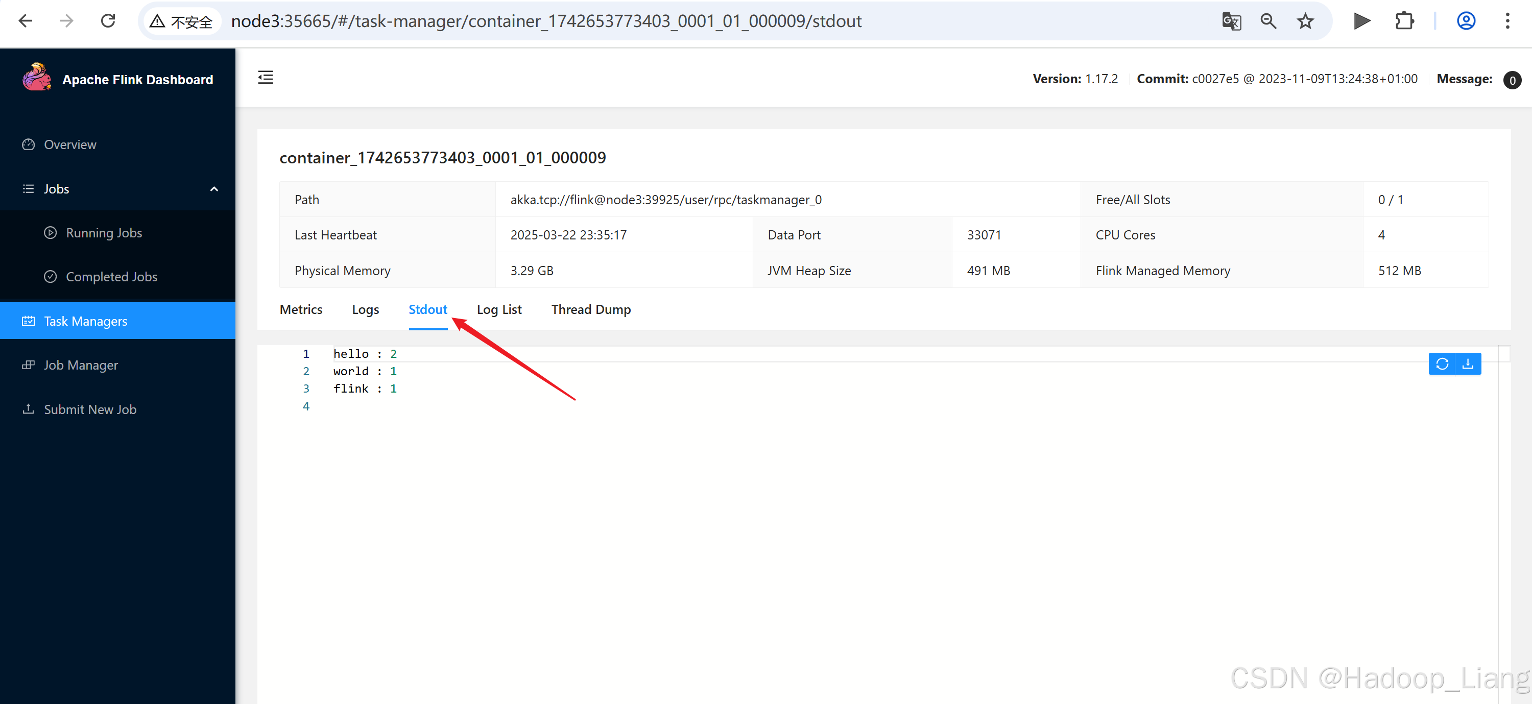Click the browser translate page icon
This screenshot has height=704, width=1532.
tap(1231, 21)
